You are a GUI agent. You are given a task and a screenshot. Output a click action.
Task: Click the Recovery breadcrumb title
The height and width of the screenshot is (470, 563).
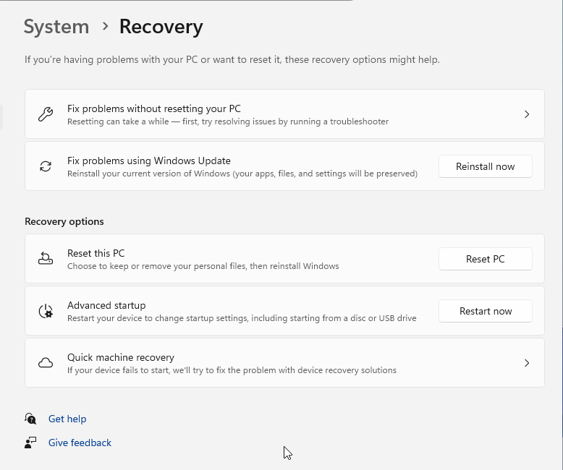(161, 27)
